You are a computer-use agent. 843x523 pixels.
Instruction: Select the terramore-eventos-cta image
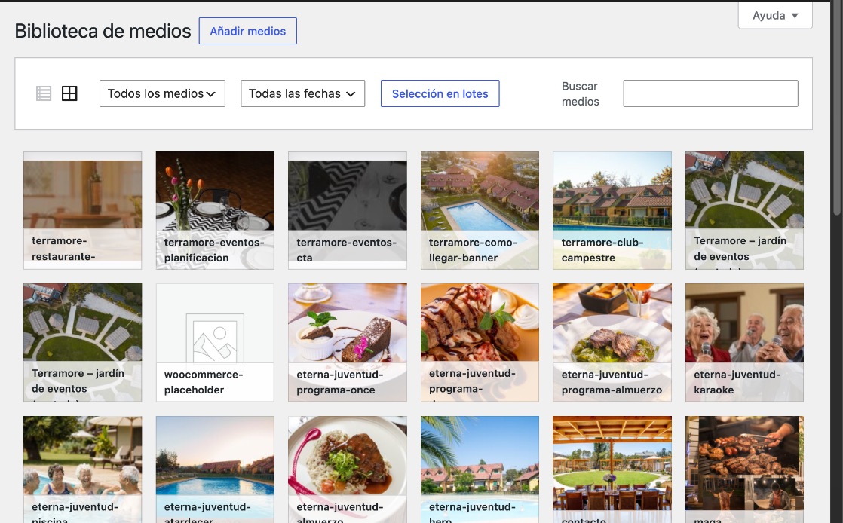(x=348, y=210)
